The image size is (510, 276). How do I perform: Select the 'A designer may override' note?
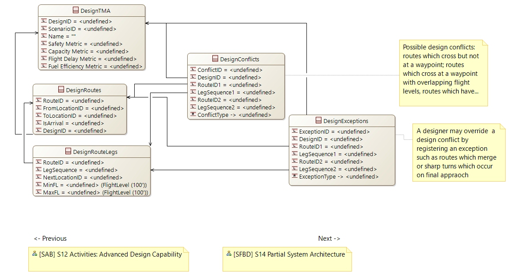459,153
